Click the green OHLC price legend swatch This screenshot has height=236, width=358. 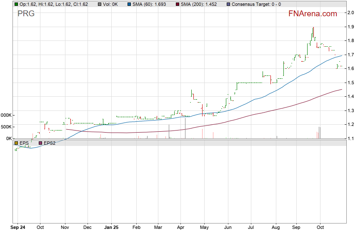16,4
